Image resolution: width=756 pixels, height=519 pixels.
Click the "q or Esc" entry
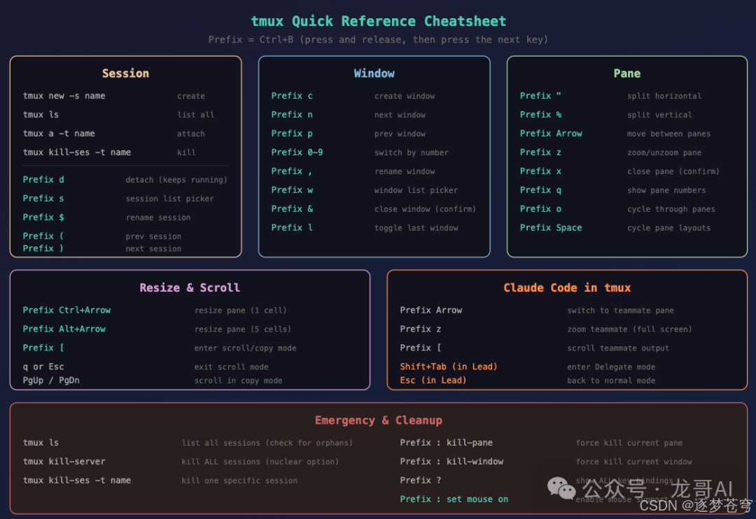coord(43,367)
